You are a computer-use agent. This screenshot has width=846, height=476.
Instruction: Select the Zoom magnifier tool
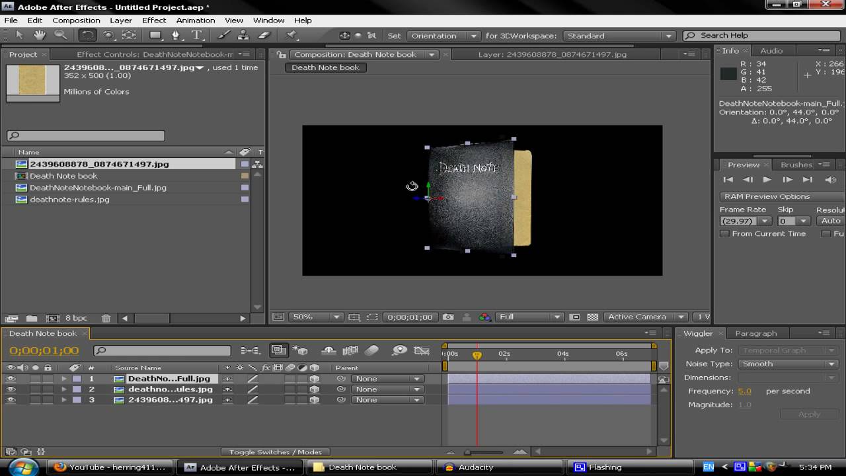click(60, 36)
